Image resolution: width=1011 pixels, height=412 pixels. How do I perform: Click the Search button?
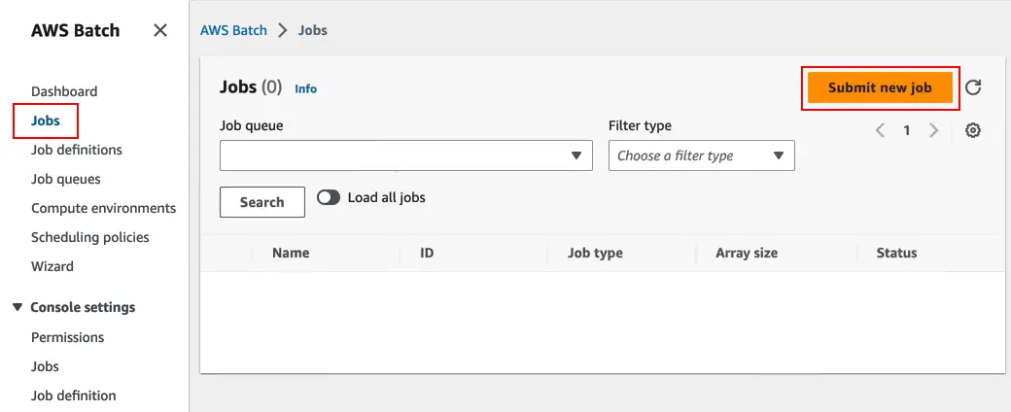pos(262,202)
